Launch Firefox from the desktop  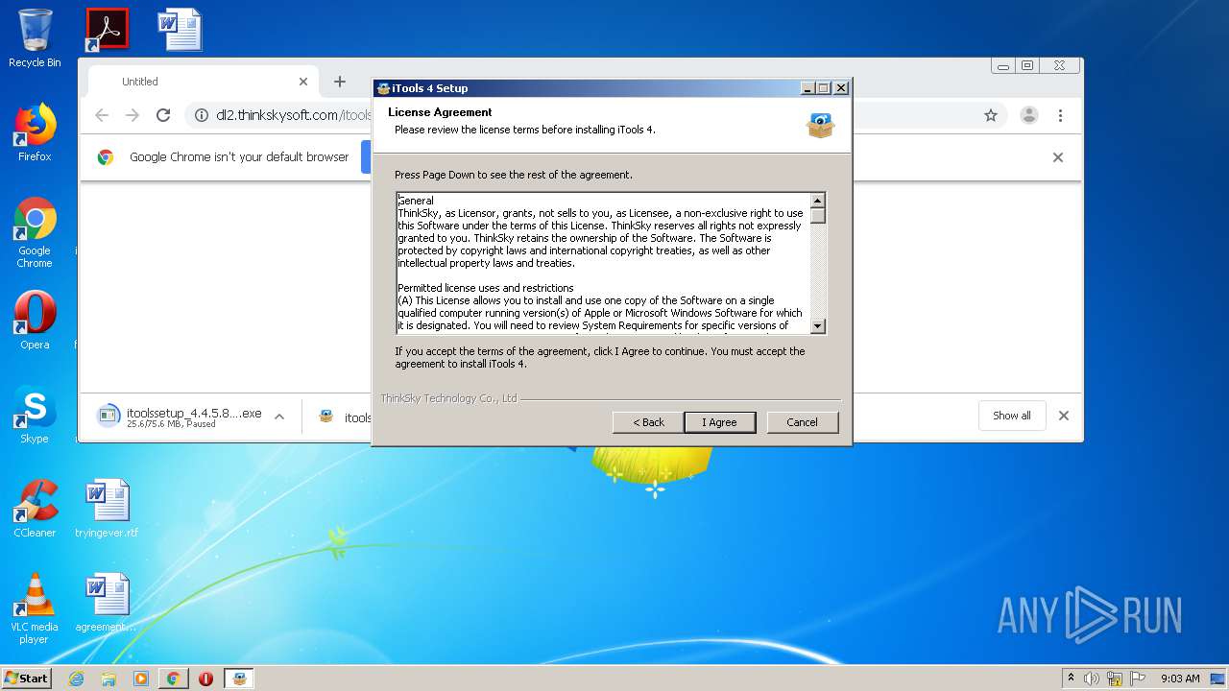tap(35, 132)
